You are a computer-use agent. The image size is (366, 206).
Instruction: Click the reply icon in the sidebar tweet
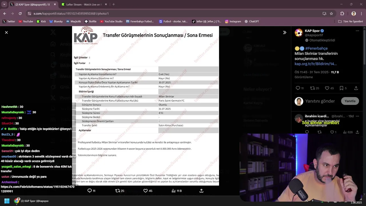(x=298, y=88)
